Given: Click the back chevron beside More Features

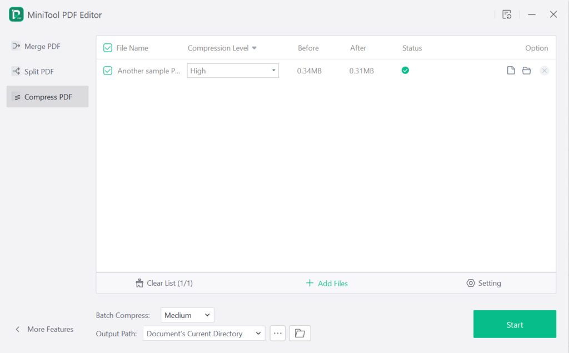Looking at the screenshot, I should coord(17,330).
